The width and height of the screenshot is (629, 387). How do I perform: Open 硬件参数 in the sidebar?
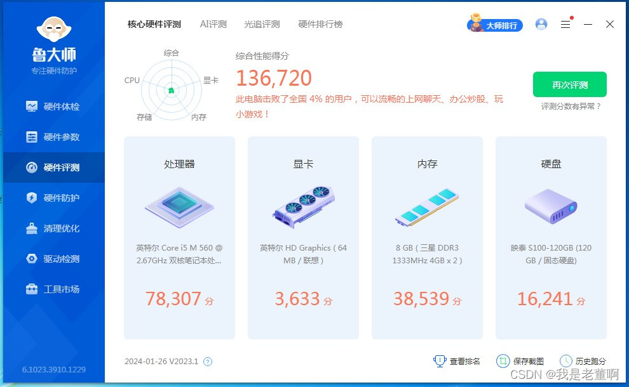[x=53, y=137]
